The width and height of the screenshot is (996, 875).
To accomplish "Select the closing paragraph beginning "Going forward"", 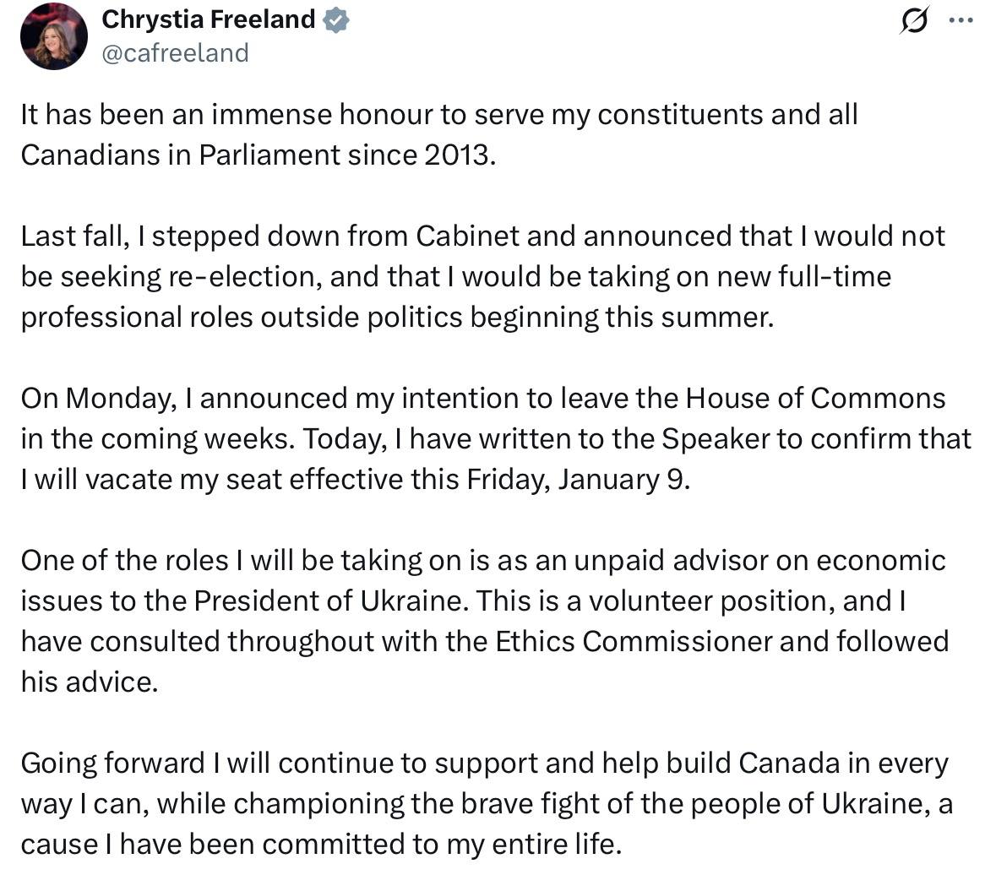I will [x=486, y=803].
